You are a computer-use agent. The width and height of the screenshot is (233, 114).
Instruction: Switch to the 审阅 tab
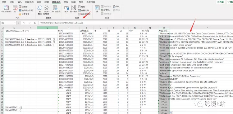[66, 2]
